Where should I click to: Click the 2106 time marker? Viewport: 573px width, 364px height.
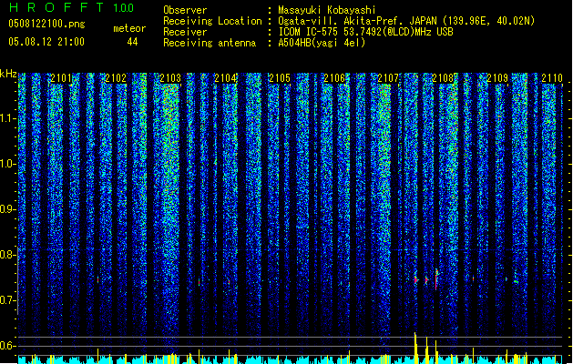coord(334,78)
